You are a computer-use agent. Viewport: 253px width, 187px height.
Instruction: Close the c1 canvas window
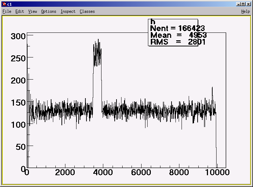(x=248, y=4)
